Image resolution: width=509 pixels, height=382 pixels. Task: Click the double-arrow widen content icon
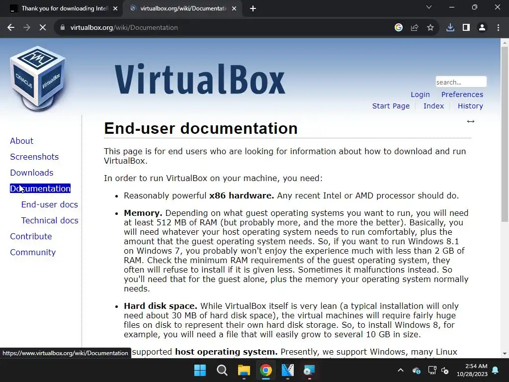click(x=471, y=121)
